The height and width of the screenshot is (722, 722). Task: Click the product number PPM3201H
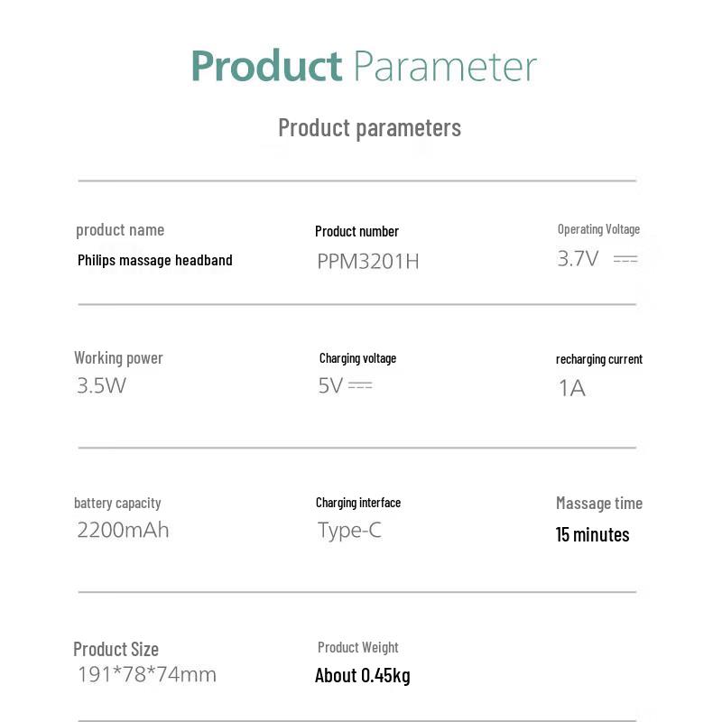[368, 262]
